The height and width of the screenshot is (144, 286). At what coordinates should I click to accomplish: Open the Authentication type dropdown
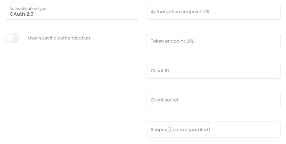tap(72, 12)
